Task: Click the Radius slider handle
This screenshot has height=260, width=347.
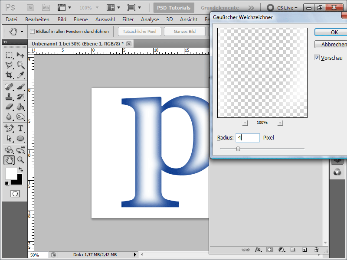Action: pyautogui.click(x=238, y=149)
